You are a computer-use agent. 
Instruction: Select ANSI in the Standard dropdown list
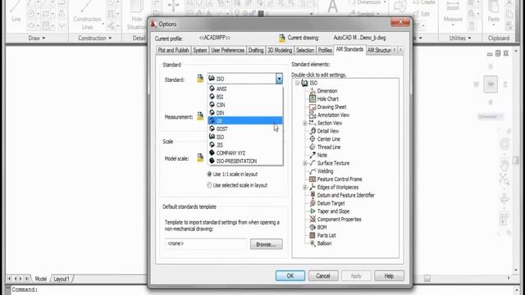244,88
